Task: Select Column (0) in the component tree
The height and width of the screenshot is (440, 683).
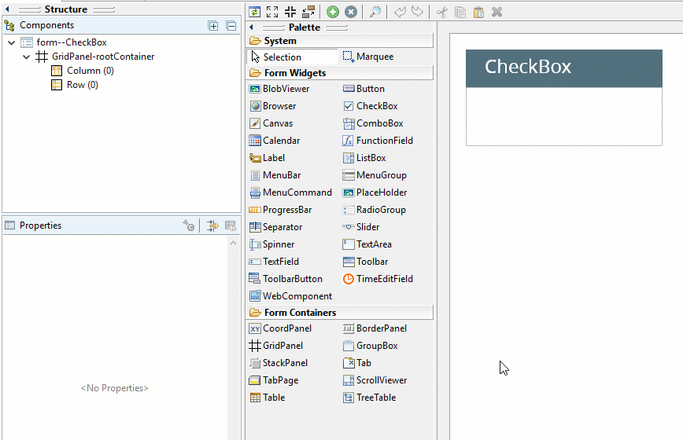Action: (x=83, y=71)
